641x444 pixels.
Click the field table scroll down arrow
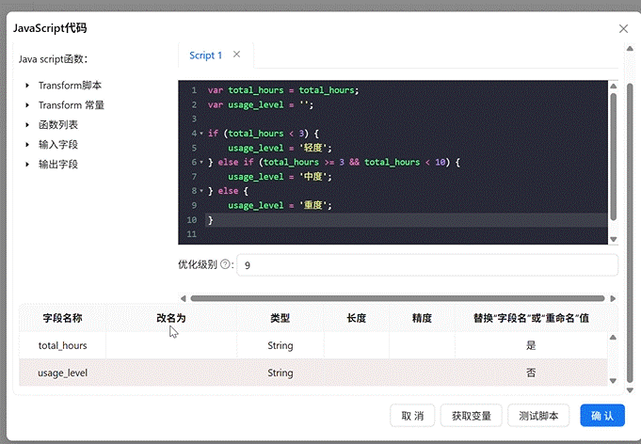coord(613,381)
